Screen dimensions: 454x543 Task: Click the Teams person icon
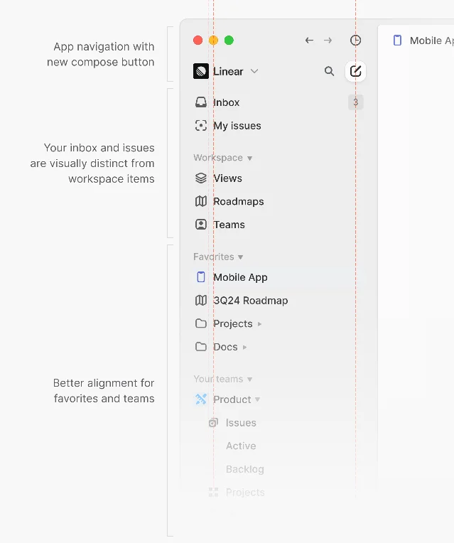tap(201, 225)
